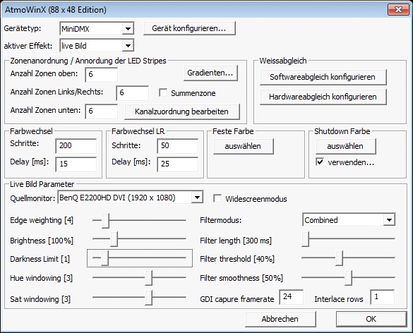Click the GDI capure framerate field
This screenshot has height=333, width=413.
click(292, 297)
